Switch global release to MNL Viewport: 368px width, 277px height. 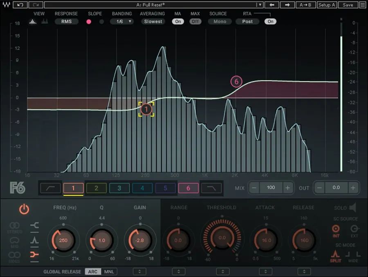(109, 272)
